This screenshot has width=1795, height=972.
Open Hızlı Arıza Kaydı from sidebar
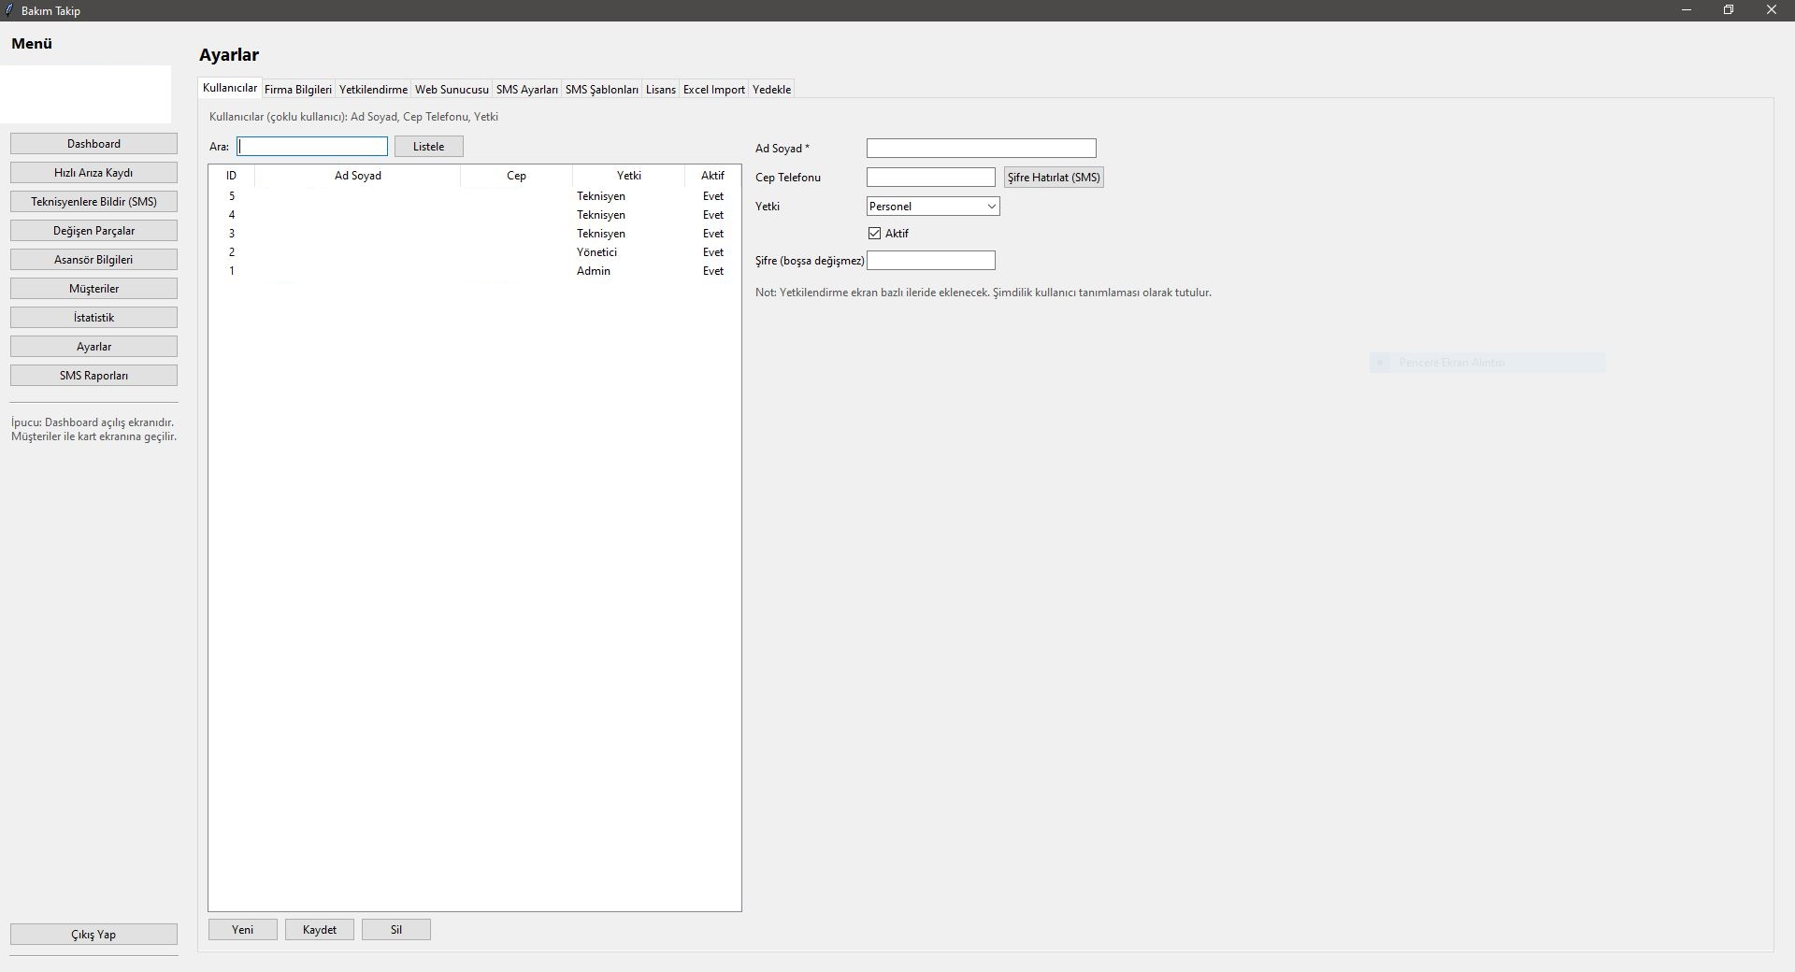[x=93, y=173]
